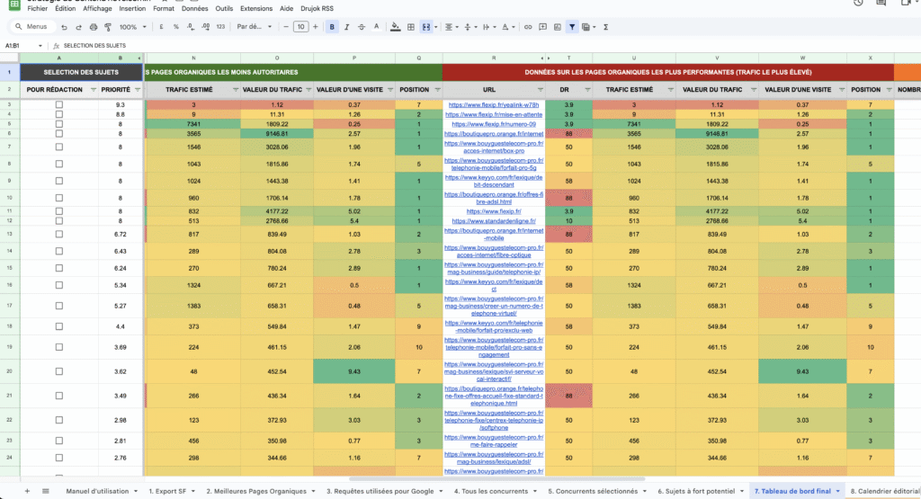Tick the checkbox in the priority 3.69 row
Screen dimensions: 921x499
(x=58, y=347)
